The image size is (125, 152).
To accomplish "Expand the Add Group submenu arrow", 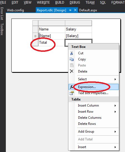I will point(115,132).
